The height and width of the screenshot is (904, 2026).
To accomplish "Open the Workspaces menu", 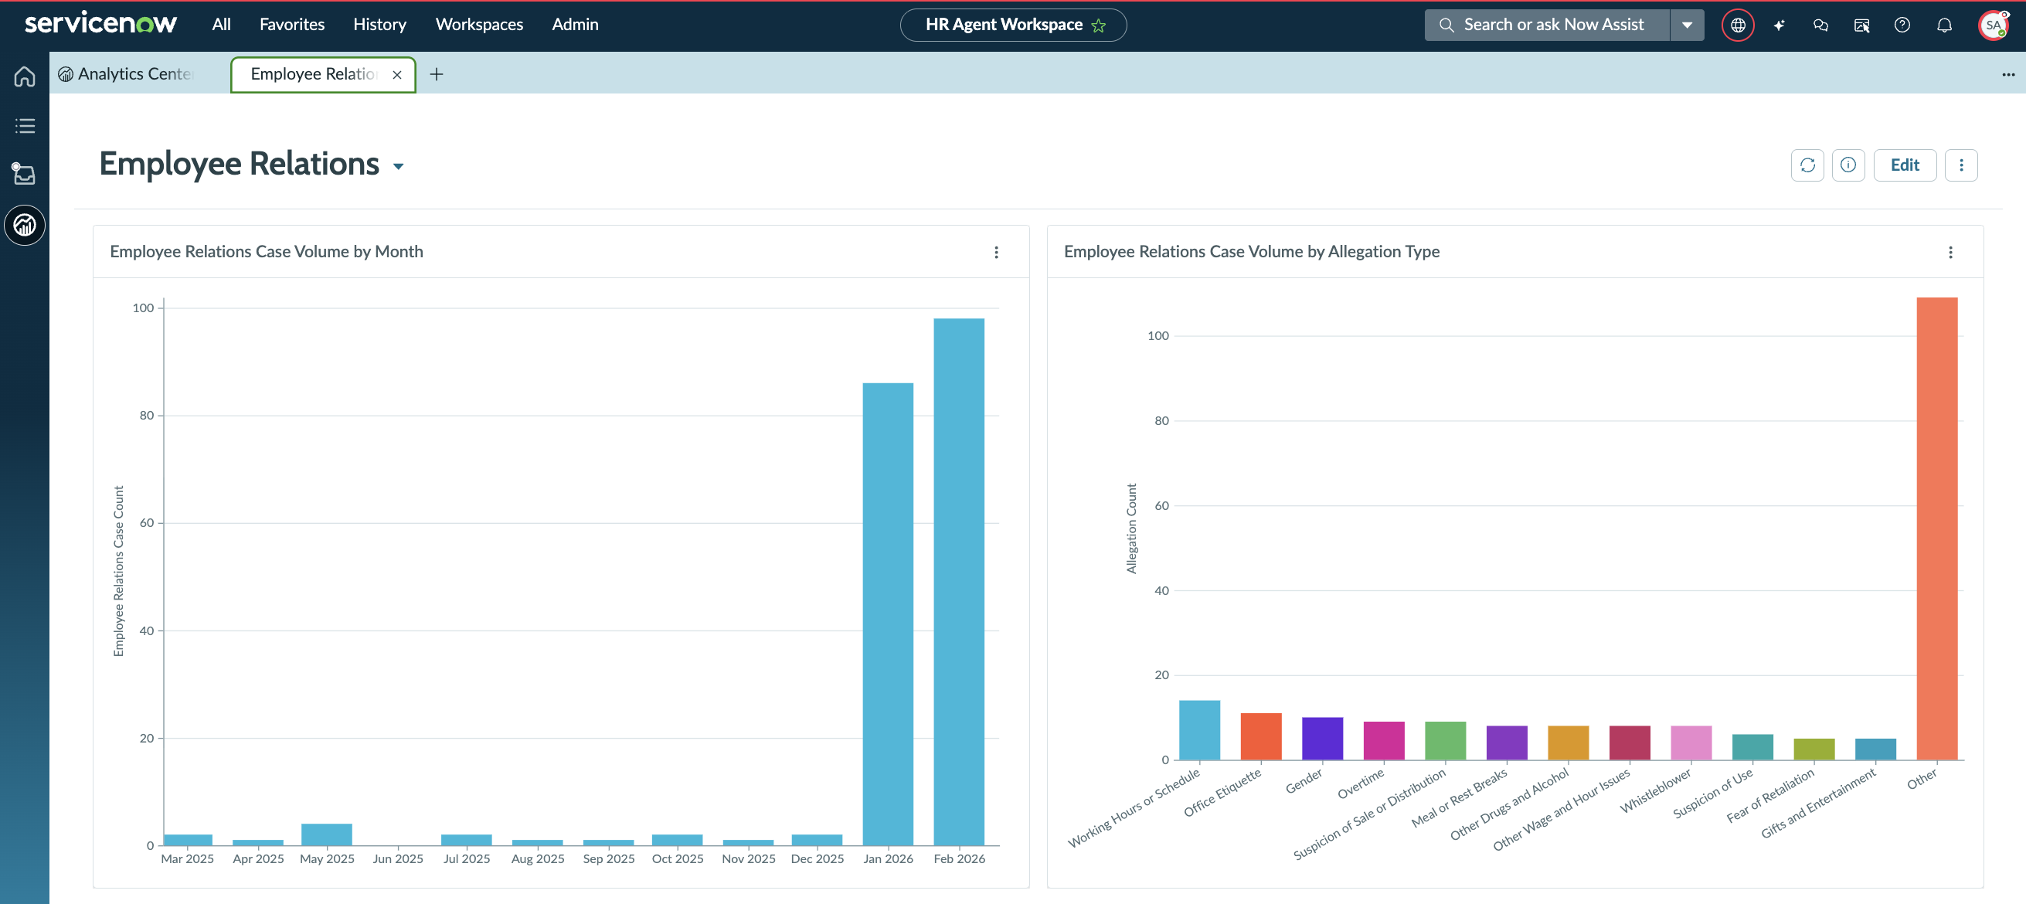I will [x=479, y=25].
